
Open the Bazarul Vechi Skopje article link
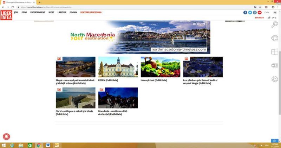tap(200, 82)
